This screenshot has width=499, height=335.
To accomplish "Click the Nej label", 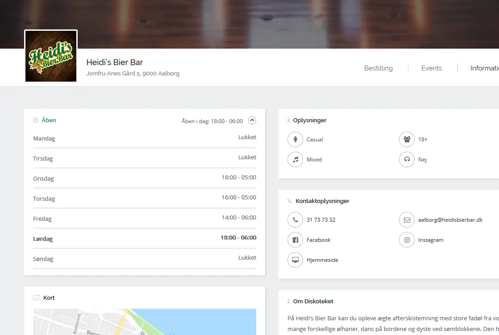I will point(422,159).
